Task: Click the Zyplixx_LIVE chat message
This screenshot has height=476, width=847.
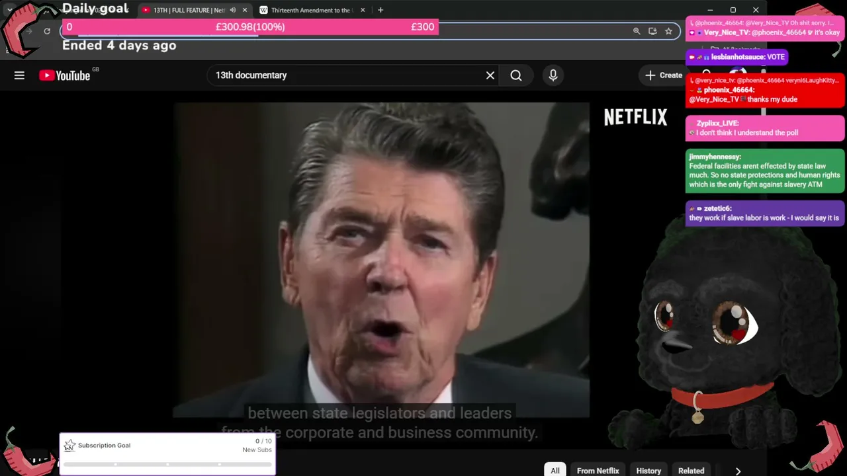Action: (x=765, y=128)
